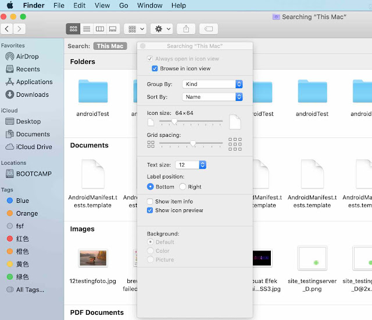Open All Tags… in sidebar

click(25, 289)
